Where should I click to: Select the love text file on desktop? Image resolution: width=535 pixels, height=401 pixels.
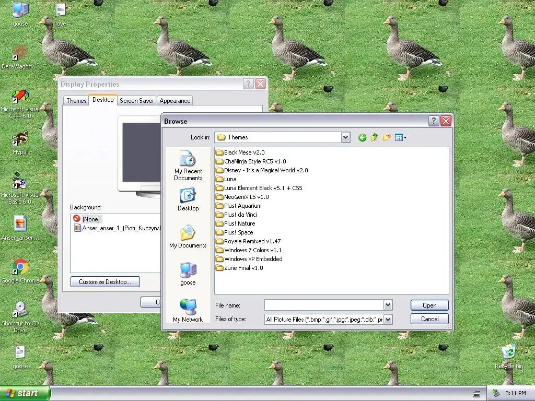point(61,14)
